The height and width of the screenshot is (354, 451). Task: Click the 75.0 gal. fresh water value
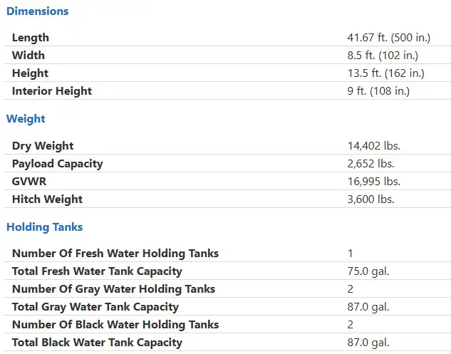click(x=368, y=271)
